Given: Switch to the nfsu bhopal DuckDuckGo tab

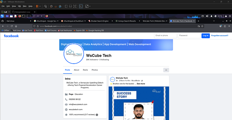Looking at the screenshot, I should pos(73,21).
